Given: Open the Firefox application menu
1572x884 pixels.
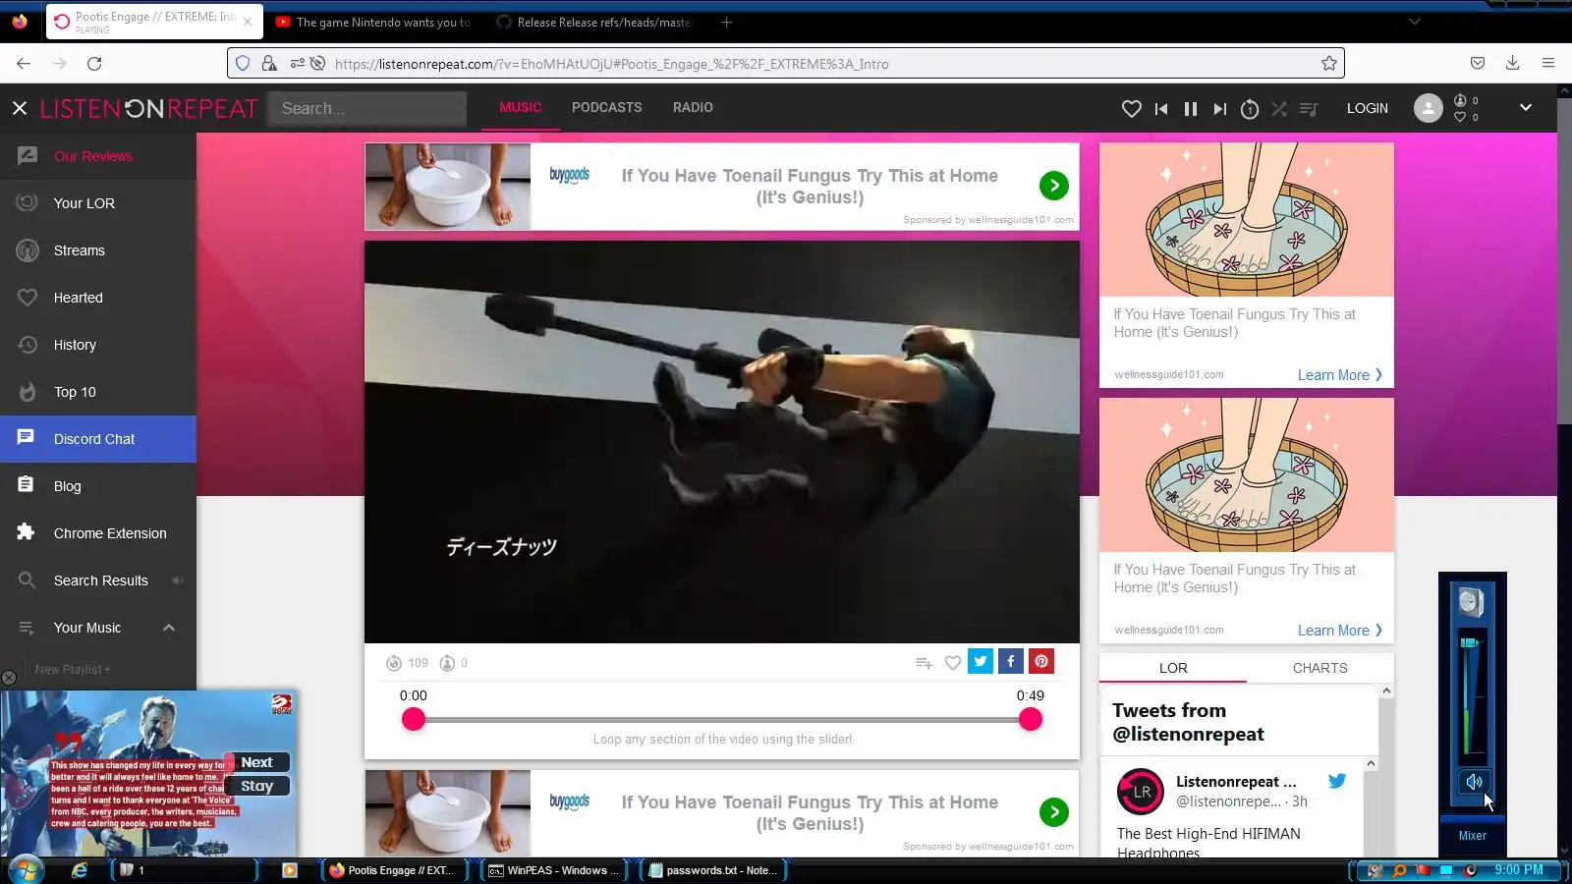Looking at the screenshot, I should click(x=1548, y=64).
